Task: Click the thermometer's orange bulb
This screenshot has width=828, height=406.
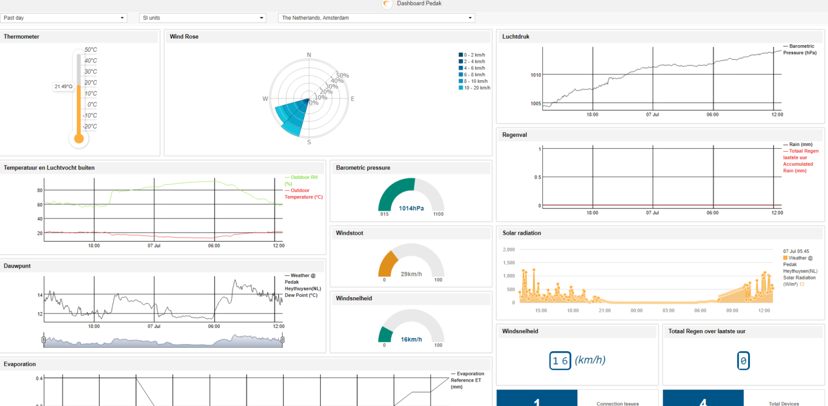Action: coord(79,138)
